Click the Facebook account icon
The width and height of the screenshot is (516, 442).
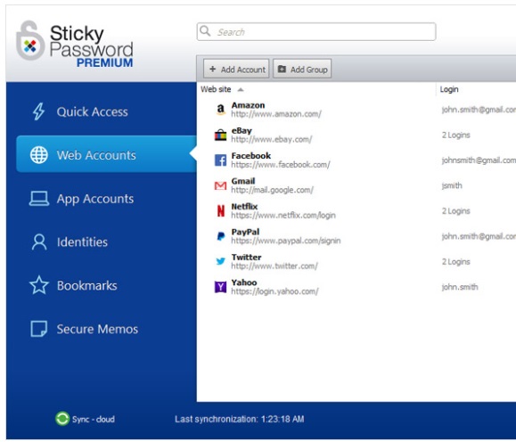220,160
